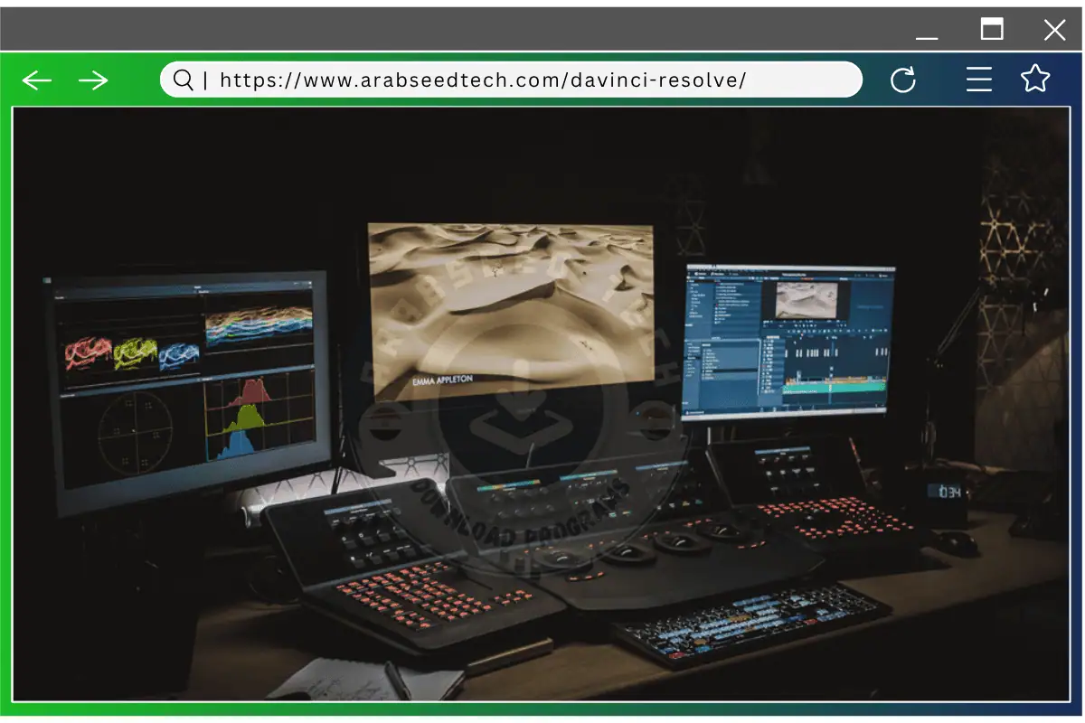Viewport: 1085px width, 723px height.
Task: Open the browser hamburger menu
Action: click(x=979, y=80)
